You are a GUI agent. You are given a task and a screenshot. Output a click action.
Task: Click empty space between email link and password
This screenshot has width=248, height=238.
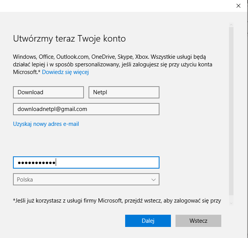tap(86, 142)
